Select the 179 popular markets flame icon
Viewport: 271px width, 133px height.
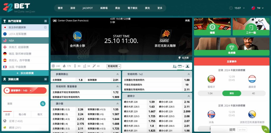pos(64,66)
